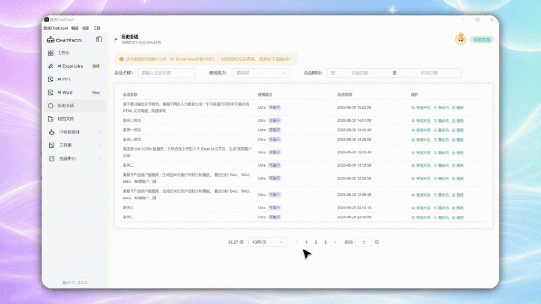
Task: Click session name 案例一成功
Action: (x=132, y=130)
